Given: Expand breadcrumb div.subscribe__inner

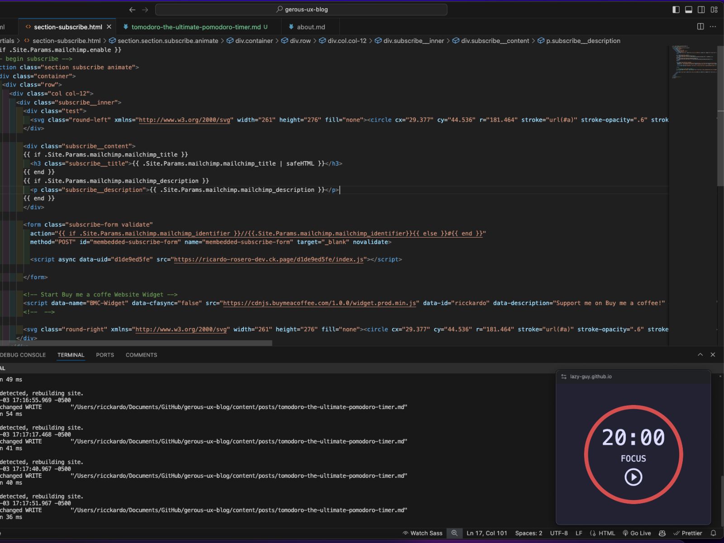Looking at the screenshot, I should [x=414, y=41].
